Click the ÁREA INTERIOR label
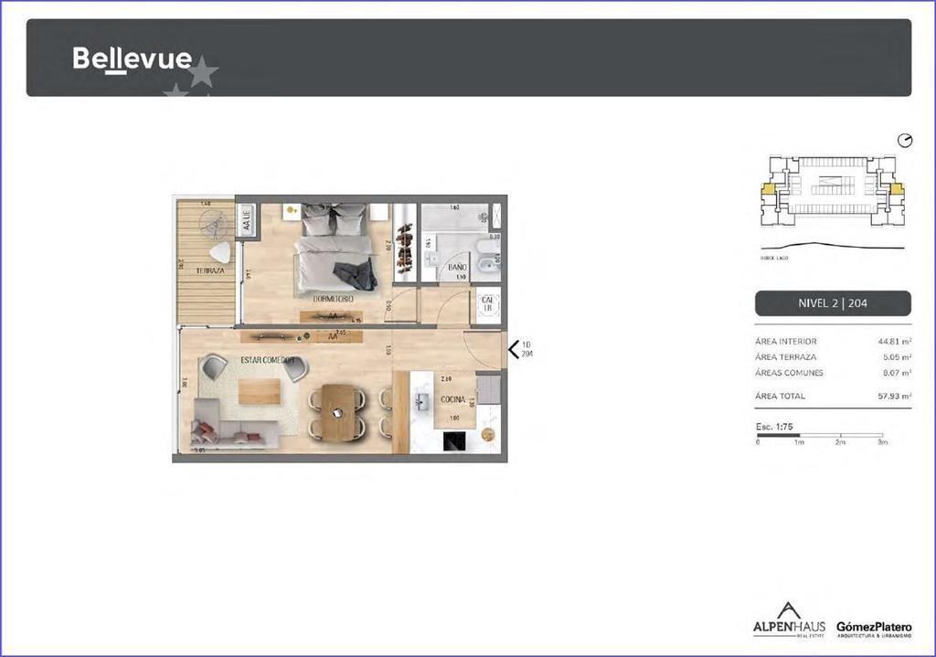The image size is (936, 657). coord(785,342)
